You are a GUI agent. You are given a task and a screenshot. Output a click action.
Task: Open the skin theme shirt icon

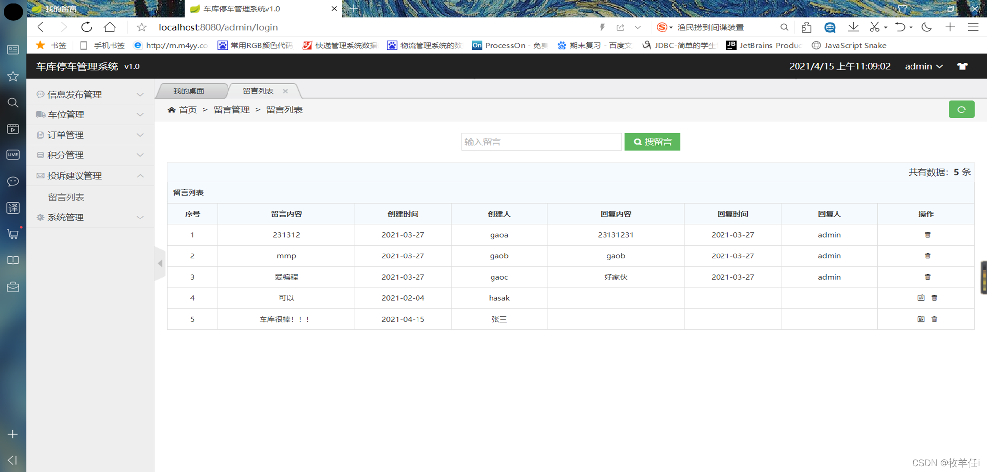click(x=962, y=66)
